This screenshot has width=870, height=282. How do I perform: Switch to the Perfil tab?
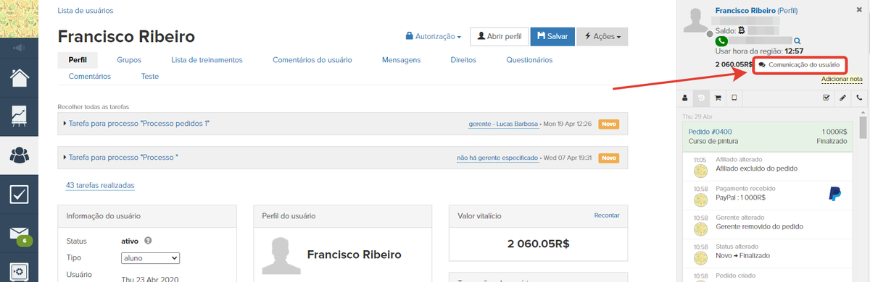[x=78, y=60]
